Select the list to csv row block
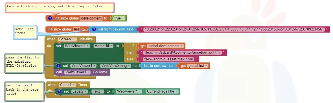 [159, 66]
